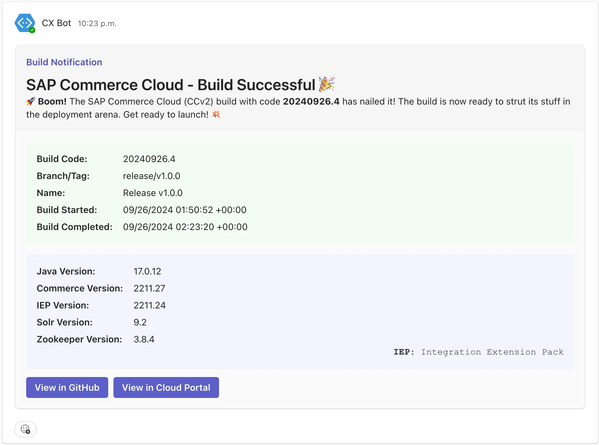Open the add reaction emoji button
The image size is (599, 445).
[26, 429]
